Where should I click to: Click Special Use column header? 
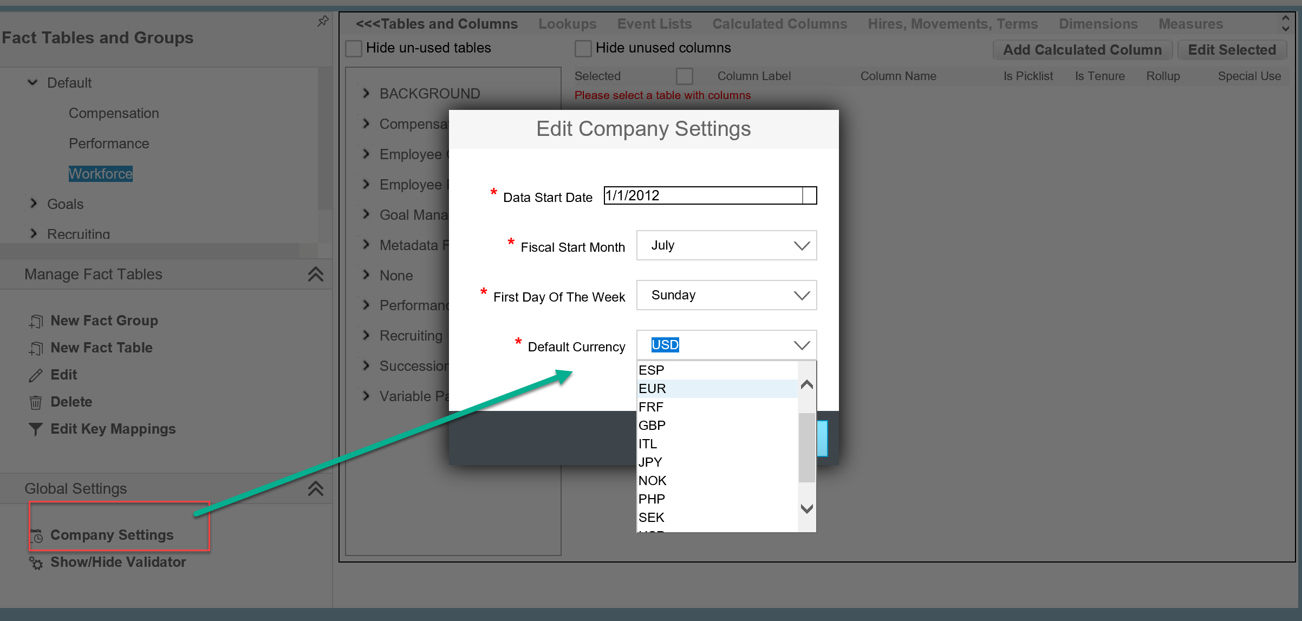[x=1249, y=76]
